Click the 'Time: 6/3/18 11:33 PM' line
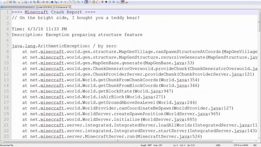Image resolution: width=261 pixels, height=147 pixels. [39, 29]
